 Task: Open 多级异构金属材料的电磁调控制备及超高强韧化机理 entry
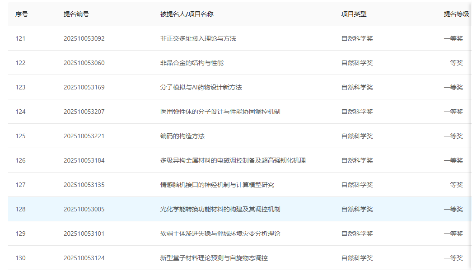pos(233,160)
